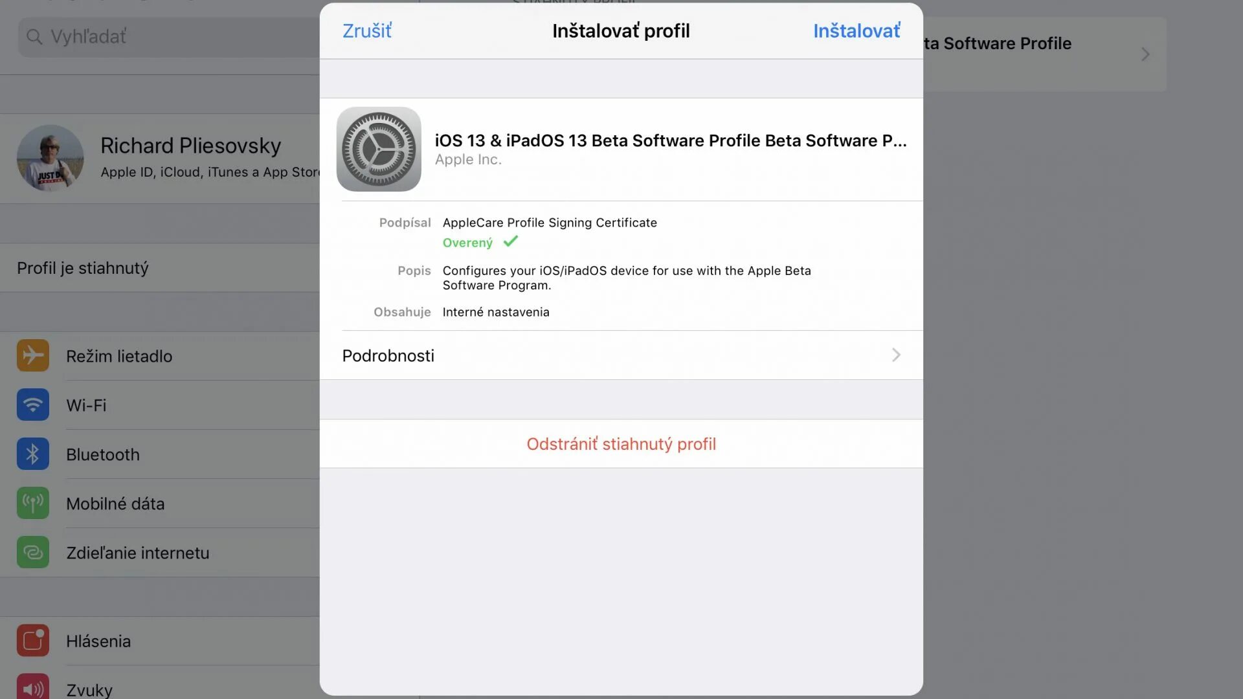Tap Zrušiť to cancel installation
Viewport: 1243px width, 699px height.
coord(366,30)
